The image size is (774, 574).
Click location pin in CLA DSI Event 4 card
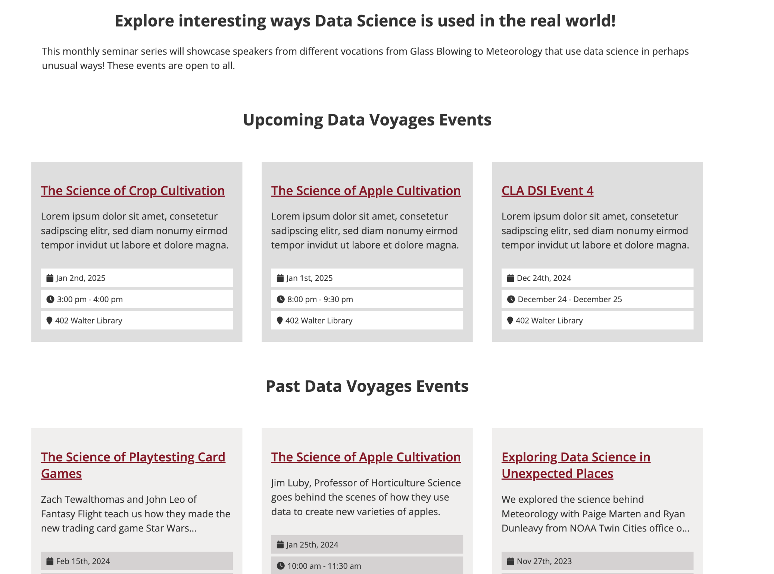click(x=510, y=321)
